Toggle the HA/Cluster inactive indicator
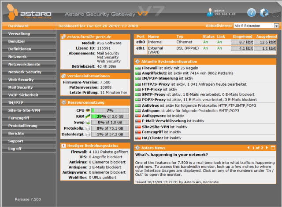Image resolution: width=282 pixels, height=207 pixels. (138, 138)
